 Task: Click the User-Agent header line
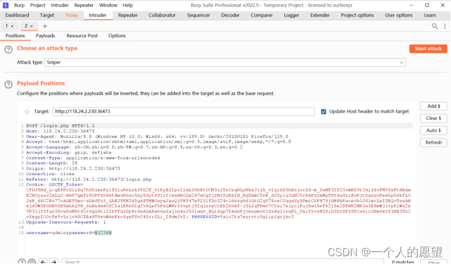click(x=157, y=137)
